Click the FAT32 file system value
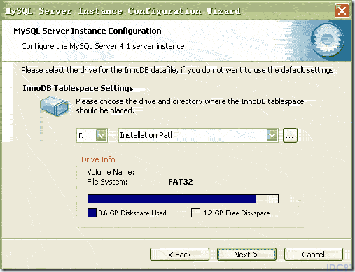Screen dimensions: 355x272 181,182
